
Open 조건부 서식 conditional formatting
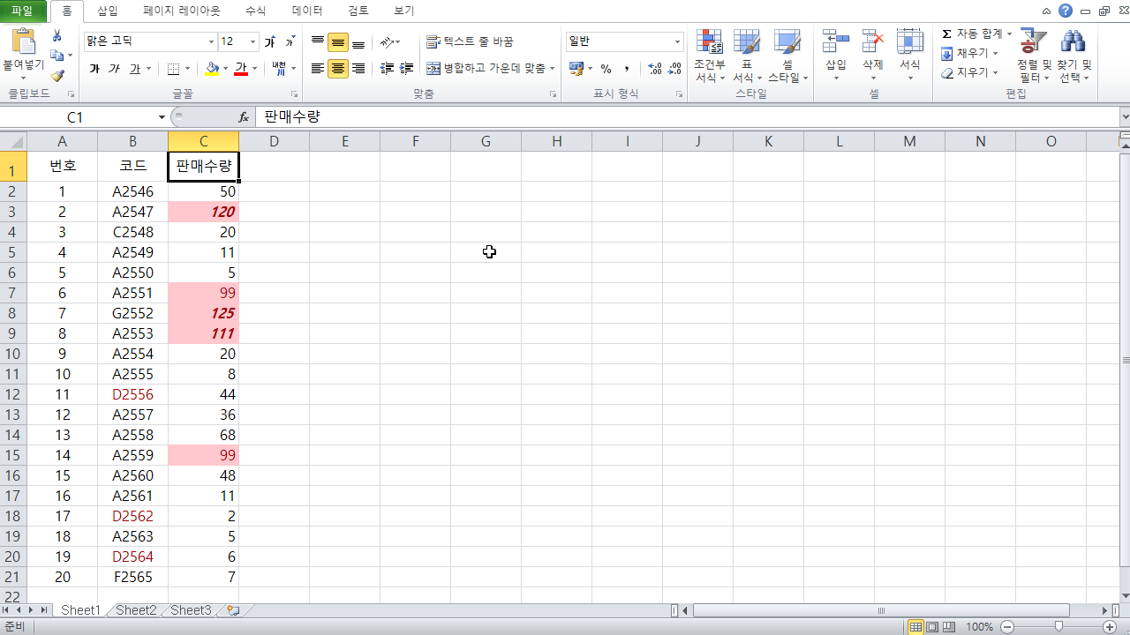710,56
